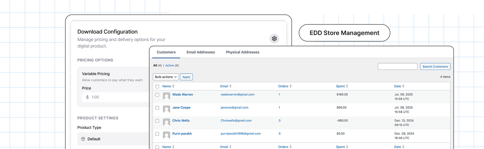Click the Name column sort arrows

(173, 86)
